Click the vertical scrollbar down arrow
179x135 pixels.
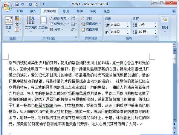(x=175, y=120)
